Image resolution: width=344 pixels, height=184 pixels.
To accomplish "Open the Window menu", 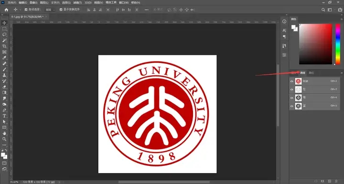I will coord(124,3).
